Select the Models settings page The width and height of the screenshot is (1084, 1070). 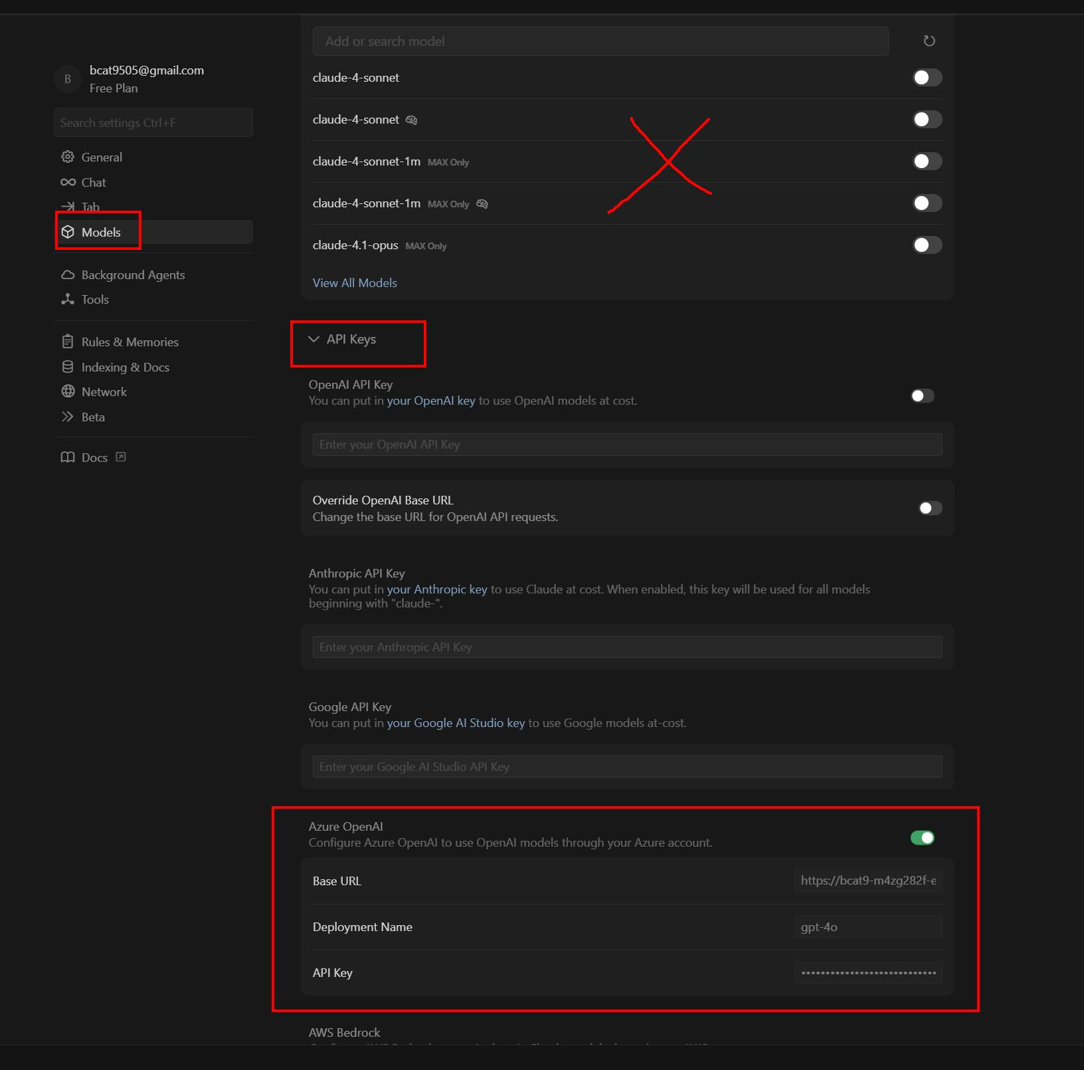[153, 232]
